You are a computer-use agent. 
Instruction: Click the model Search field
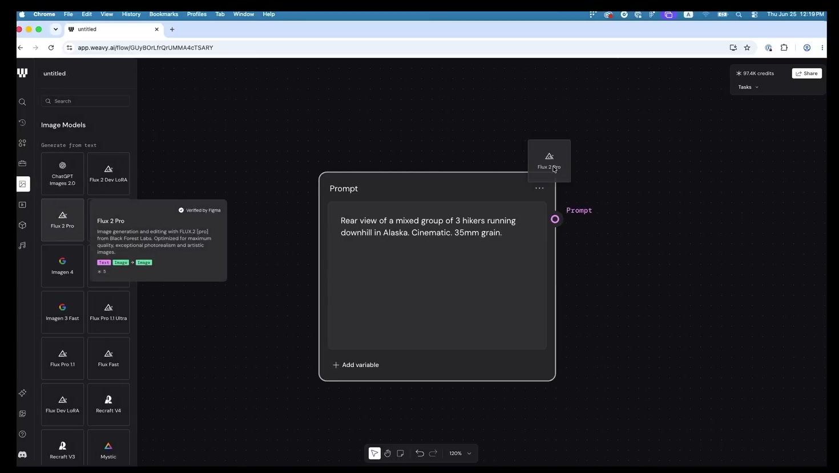click(x=86, y=101)
